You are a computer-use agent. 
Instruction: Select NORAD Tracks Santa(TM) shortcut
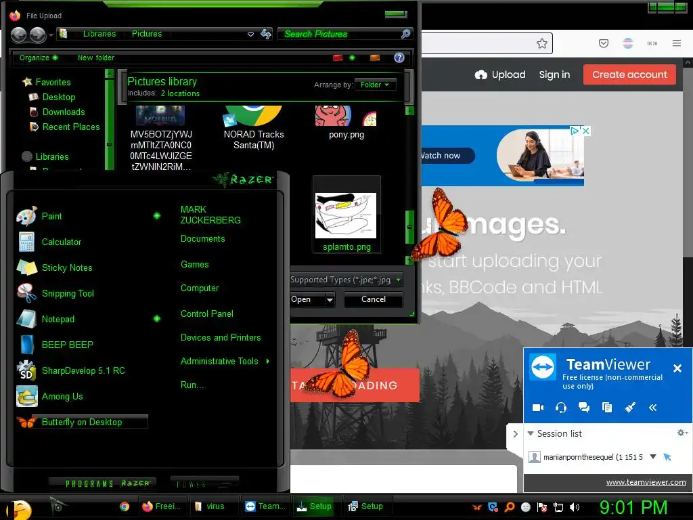point(254,128)
